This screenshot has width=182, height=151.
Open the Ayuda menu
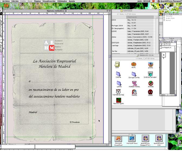click(x=72, y=1)
